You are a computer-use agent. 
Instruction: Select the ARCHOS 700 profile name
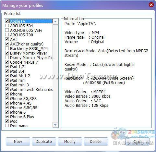coord(21,35)
